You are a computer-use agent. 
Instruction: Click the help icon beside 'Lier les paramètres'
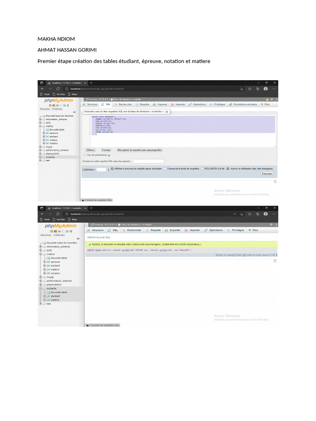coord(109,155)
